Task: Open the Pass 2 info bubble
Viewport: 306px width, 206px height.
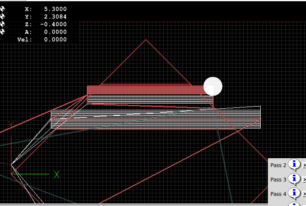Action: point(294,165)
